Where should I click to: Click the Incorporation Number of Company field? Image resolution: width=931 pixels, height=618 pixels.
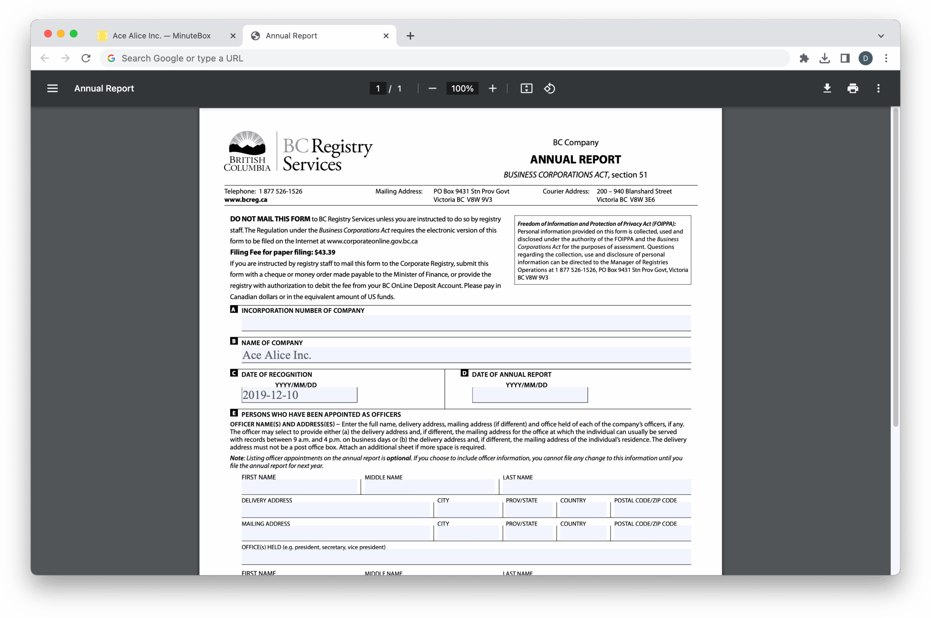coord(465,323)
